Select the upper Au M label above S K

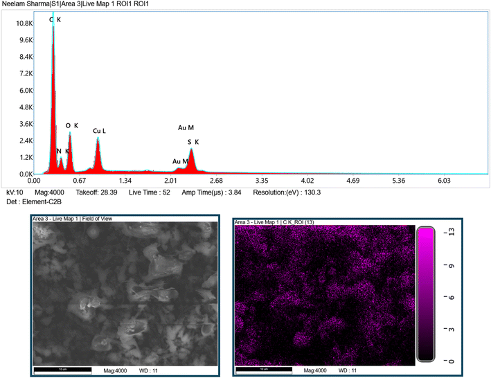coord(186,127)
